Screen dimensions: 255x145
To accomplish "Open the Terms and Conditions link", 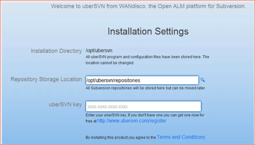I will point(181,137).
